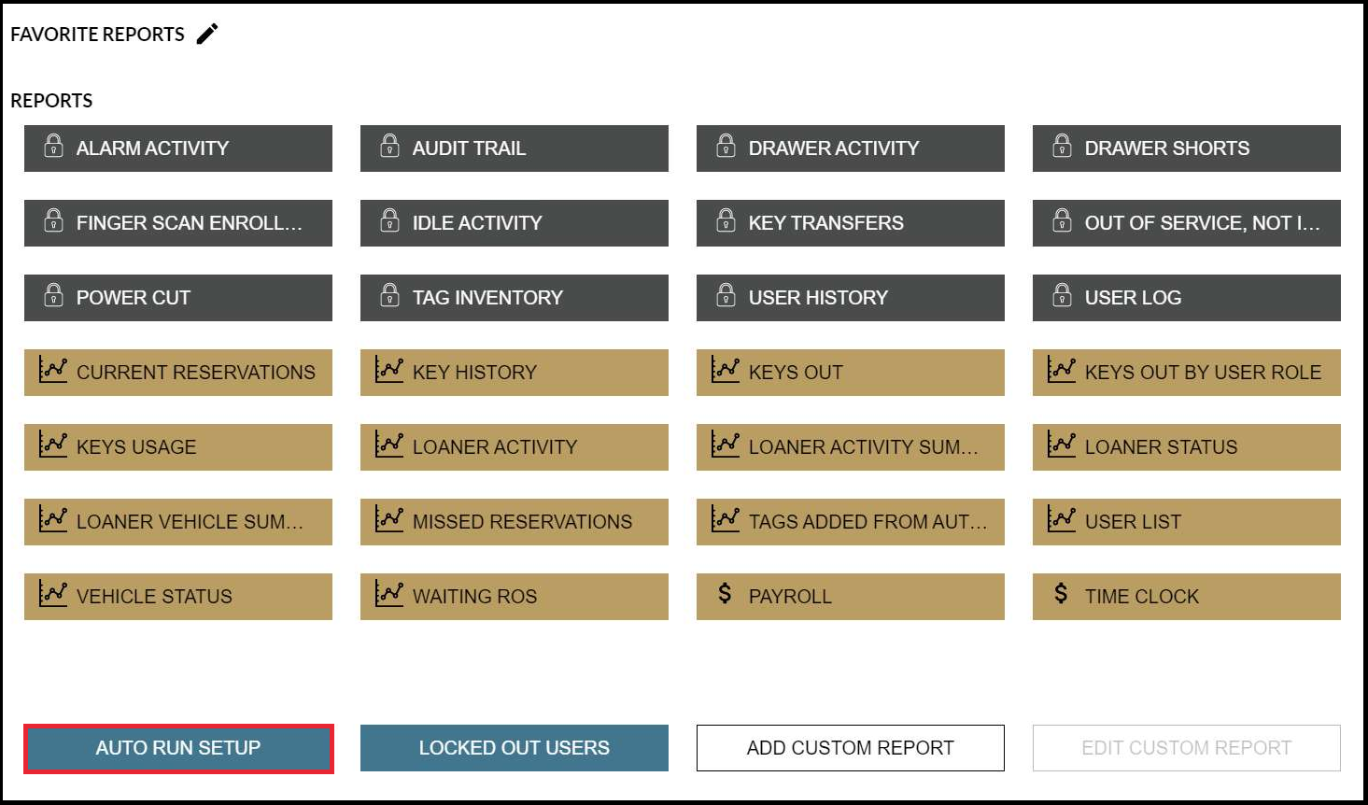The width and height of the screenshot is (1368, 805).
Task: Click the lock icon on Audit Trail
Action: (x=390, y=146)
